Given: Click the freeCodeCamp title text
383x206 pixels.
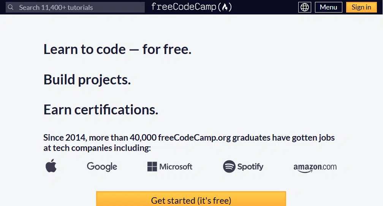Looking at the screenshot, I should [x=184, y=7].
